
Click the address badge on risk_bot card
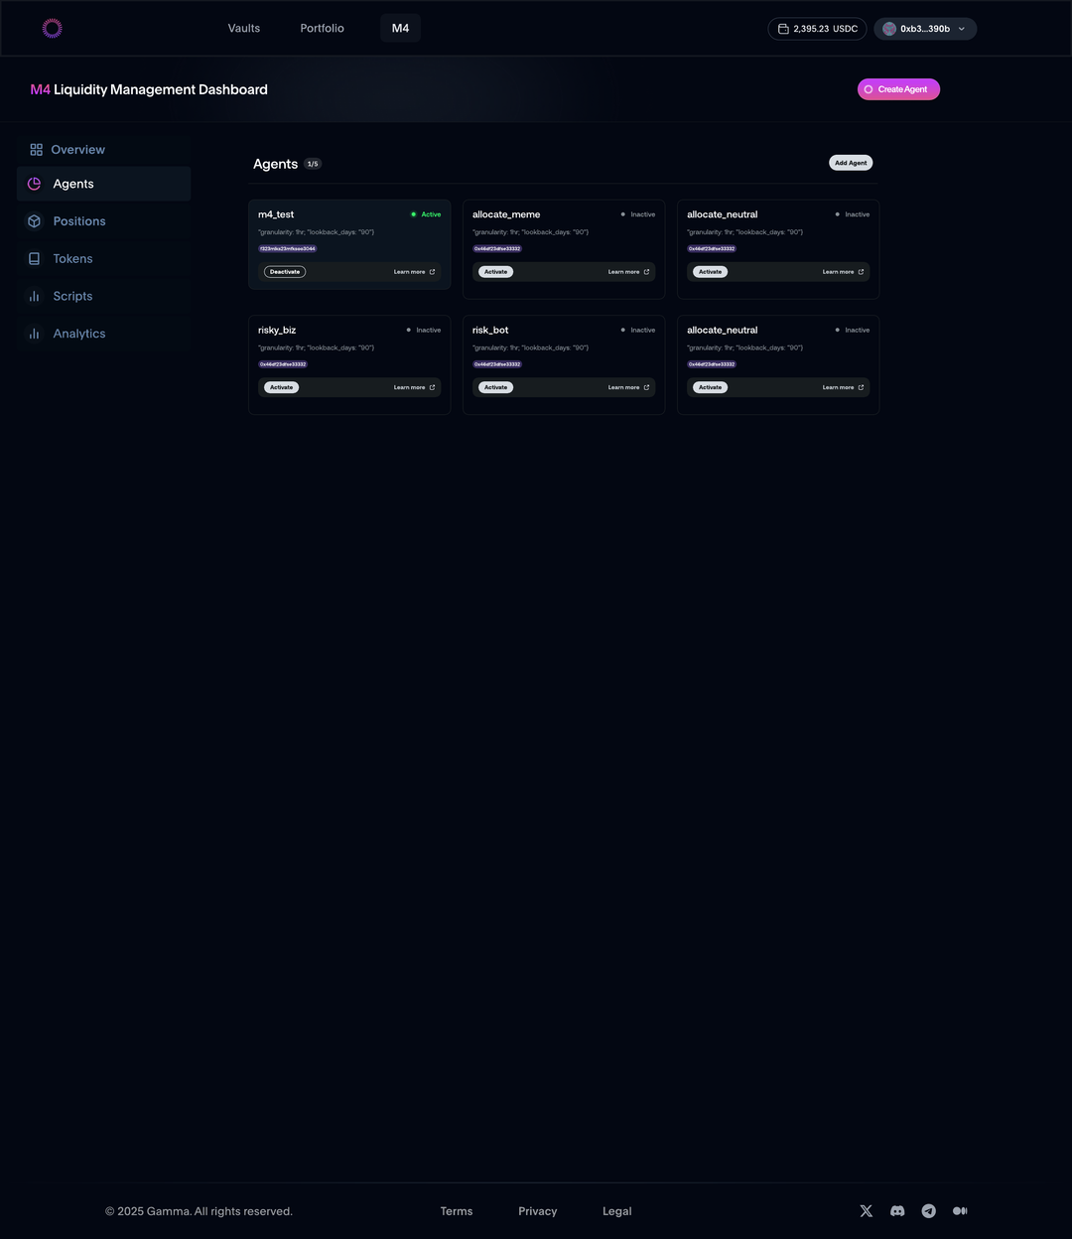pos(497,364)
